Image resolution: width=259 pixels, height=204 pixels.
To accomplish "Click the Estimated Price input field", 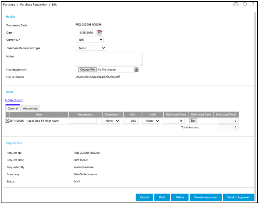I will [174, 121].
